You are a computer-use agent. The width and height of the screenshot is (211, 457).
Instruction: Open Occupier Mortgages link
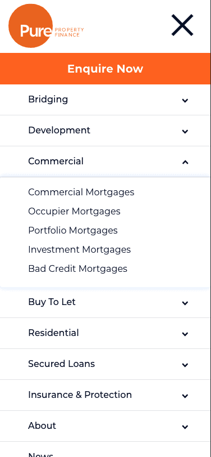pos(74,211)
